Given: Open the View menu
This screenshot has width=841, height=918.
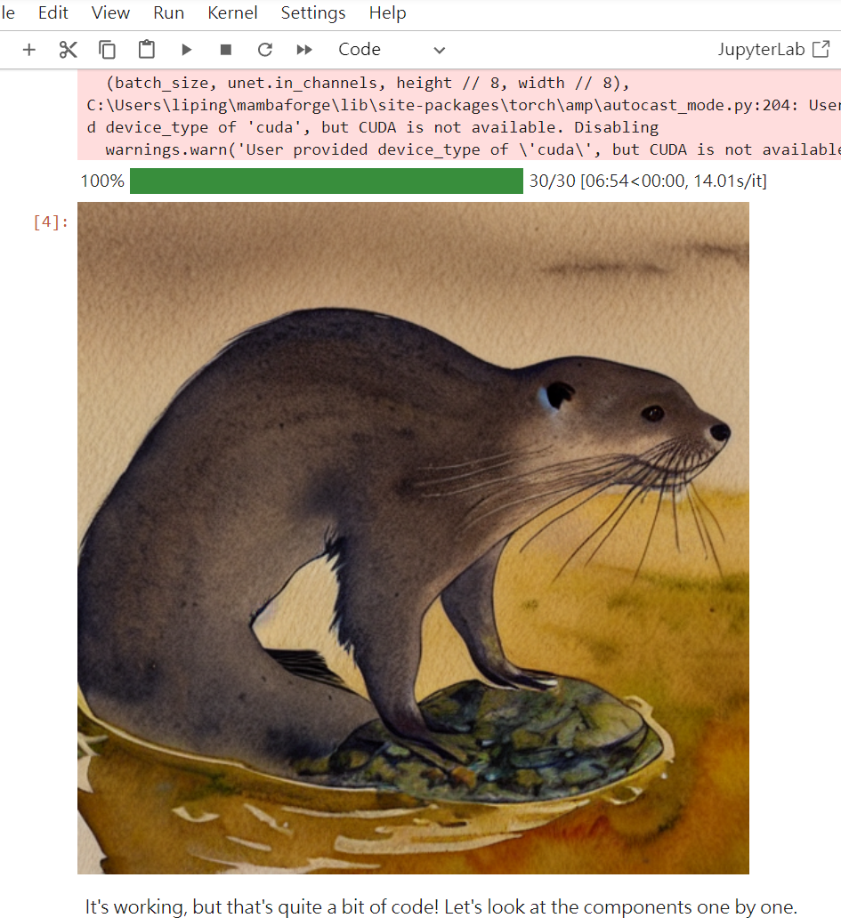Looking at the screenshot, I should (110, 12).
